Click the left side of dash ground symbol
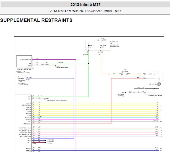The height and width of the screenshot is (152, 170). click(x=125, y=93)
